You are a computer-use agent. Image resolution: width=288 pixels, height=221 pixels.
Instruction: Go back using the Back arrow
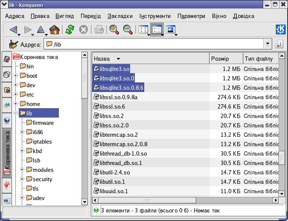13,29
